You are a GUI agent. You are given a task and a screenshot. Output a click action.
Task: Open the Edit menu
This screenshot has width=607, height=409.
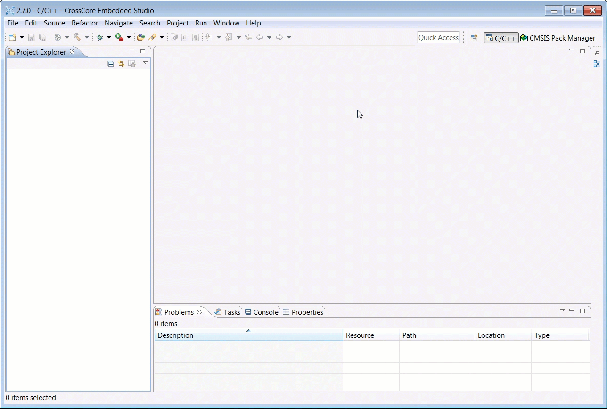[x=31, y=23]
